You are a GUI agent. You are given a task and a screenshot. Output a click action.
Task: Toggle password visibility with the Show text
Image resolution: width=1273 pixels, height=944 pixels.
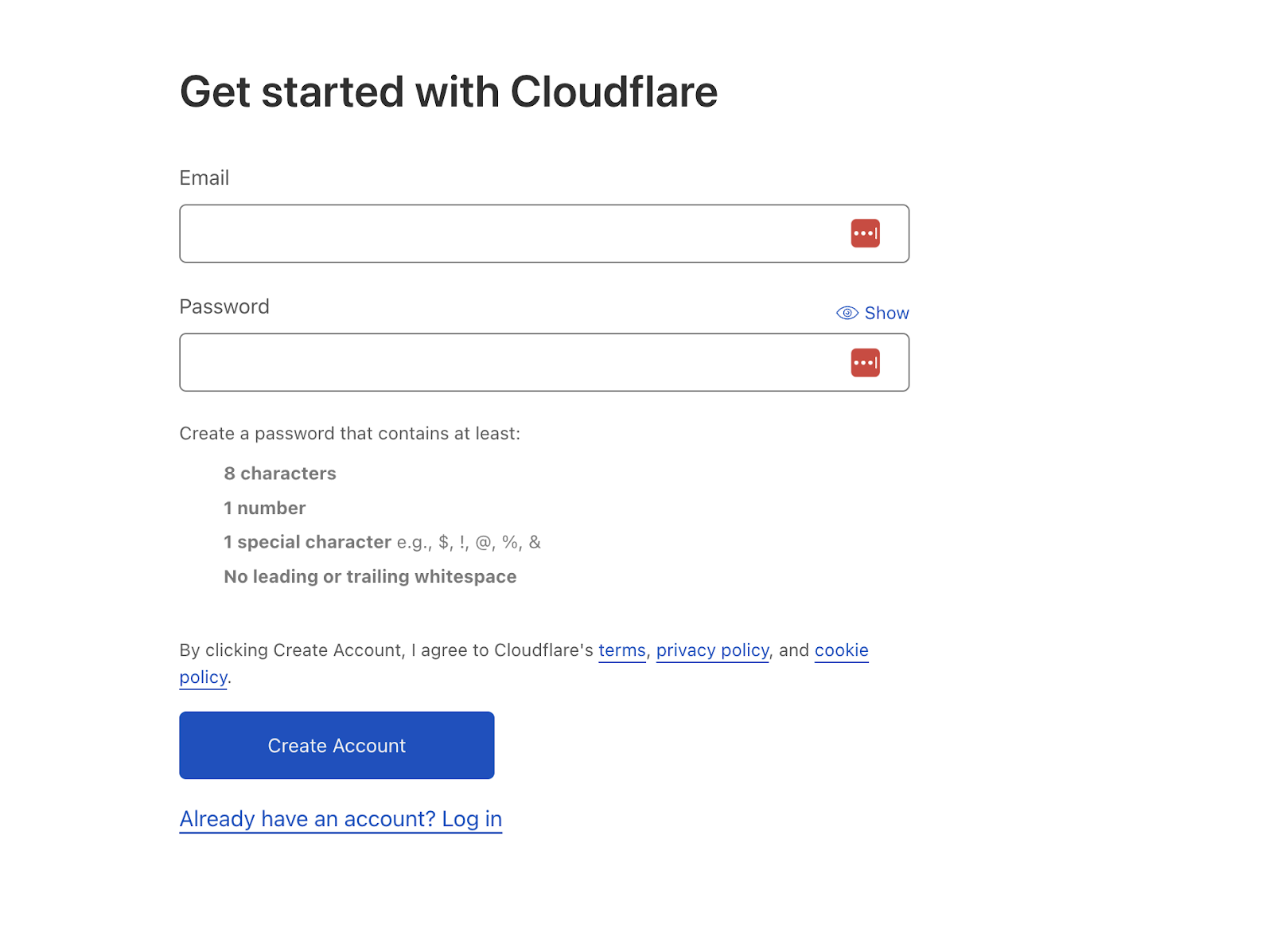coord(886,313)
